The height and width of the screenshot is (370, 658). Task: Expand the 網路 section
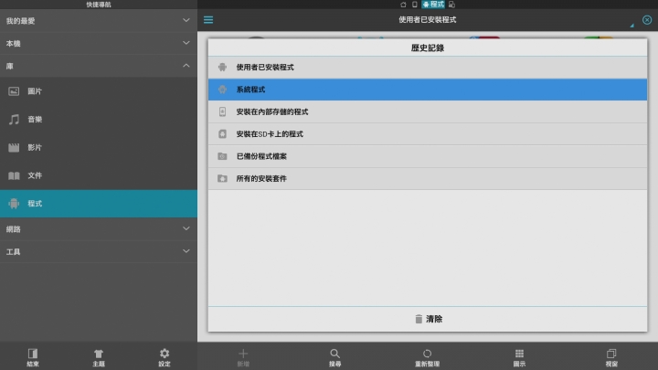coord(99,229)
